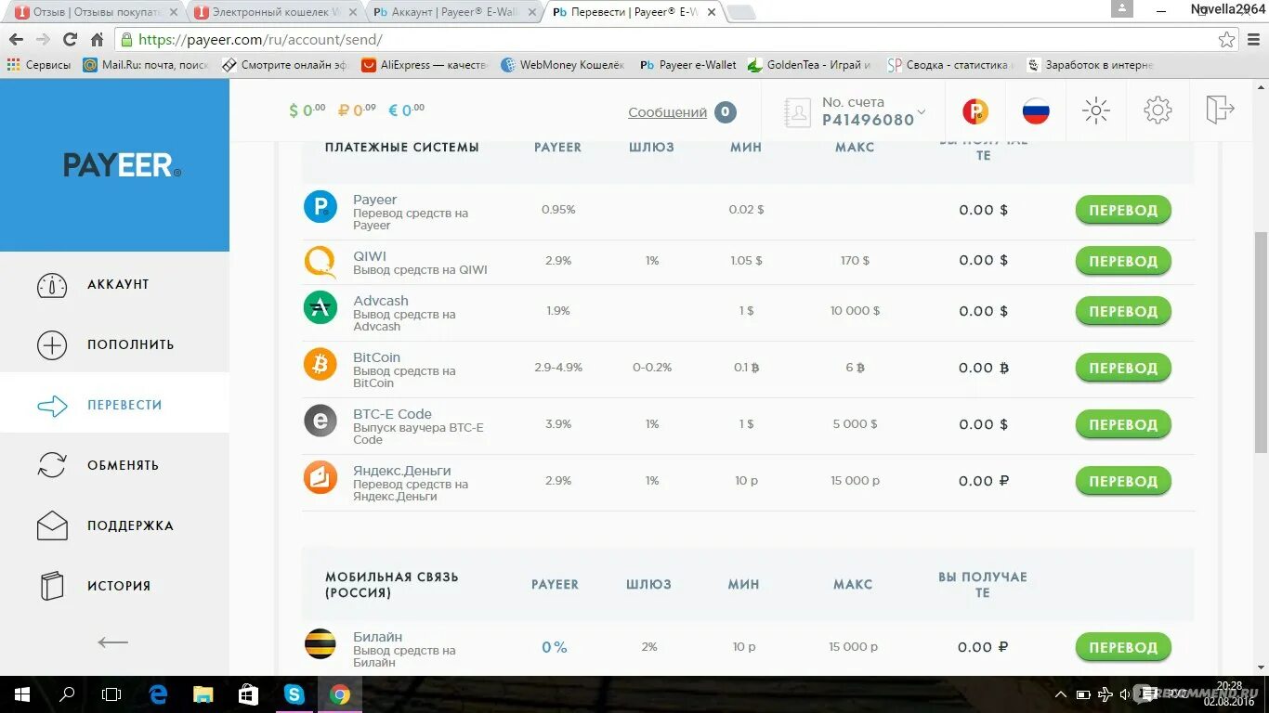Click the ruble balance 0.09
The image size is (1269, 713).
coord(357,110)
